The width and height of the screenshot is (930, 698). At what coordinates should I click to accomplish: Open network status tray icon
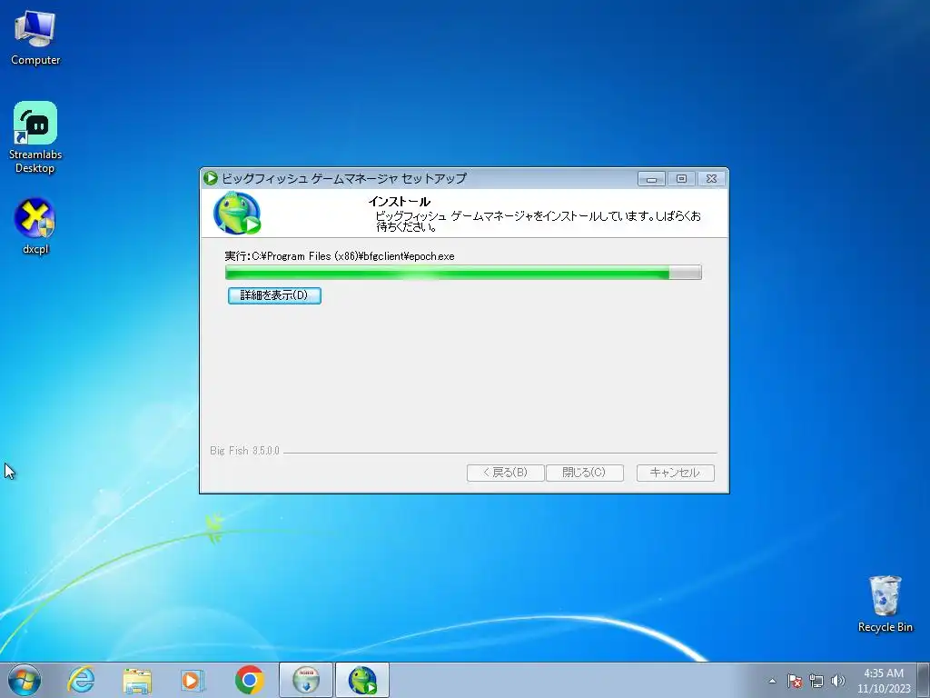816,681
